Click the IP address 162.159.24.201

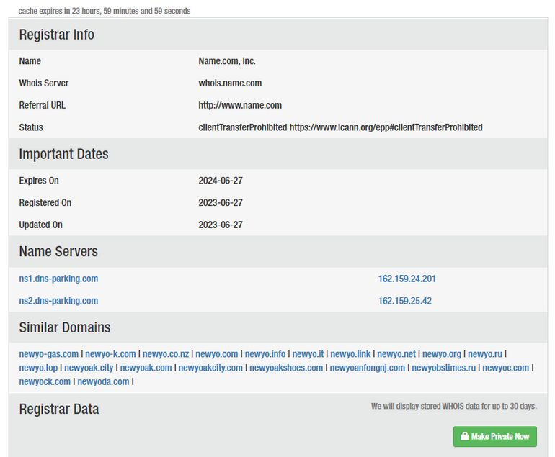pyautogui.click(x=407, y=279)
